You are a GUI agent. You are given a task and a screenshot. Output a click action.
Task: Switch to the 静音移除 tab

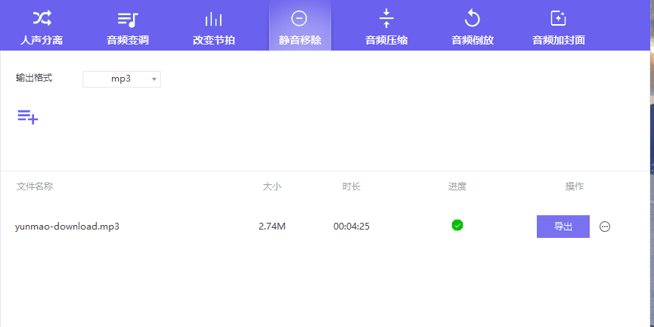pyautogui.click(x=299, y=26)
